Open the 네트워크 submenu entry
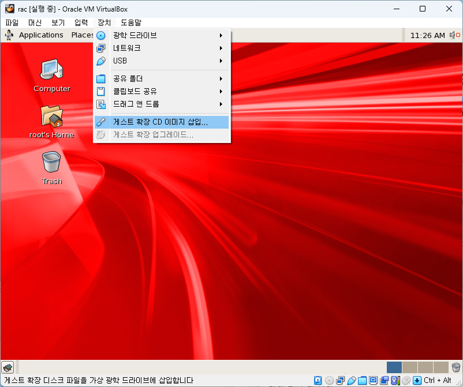463x387 pixels. [x=162, y=48]
